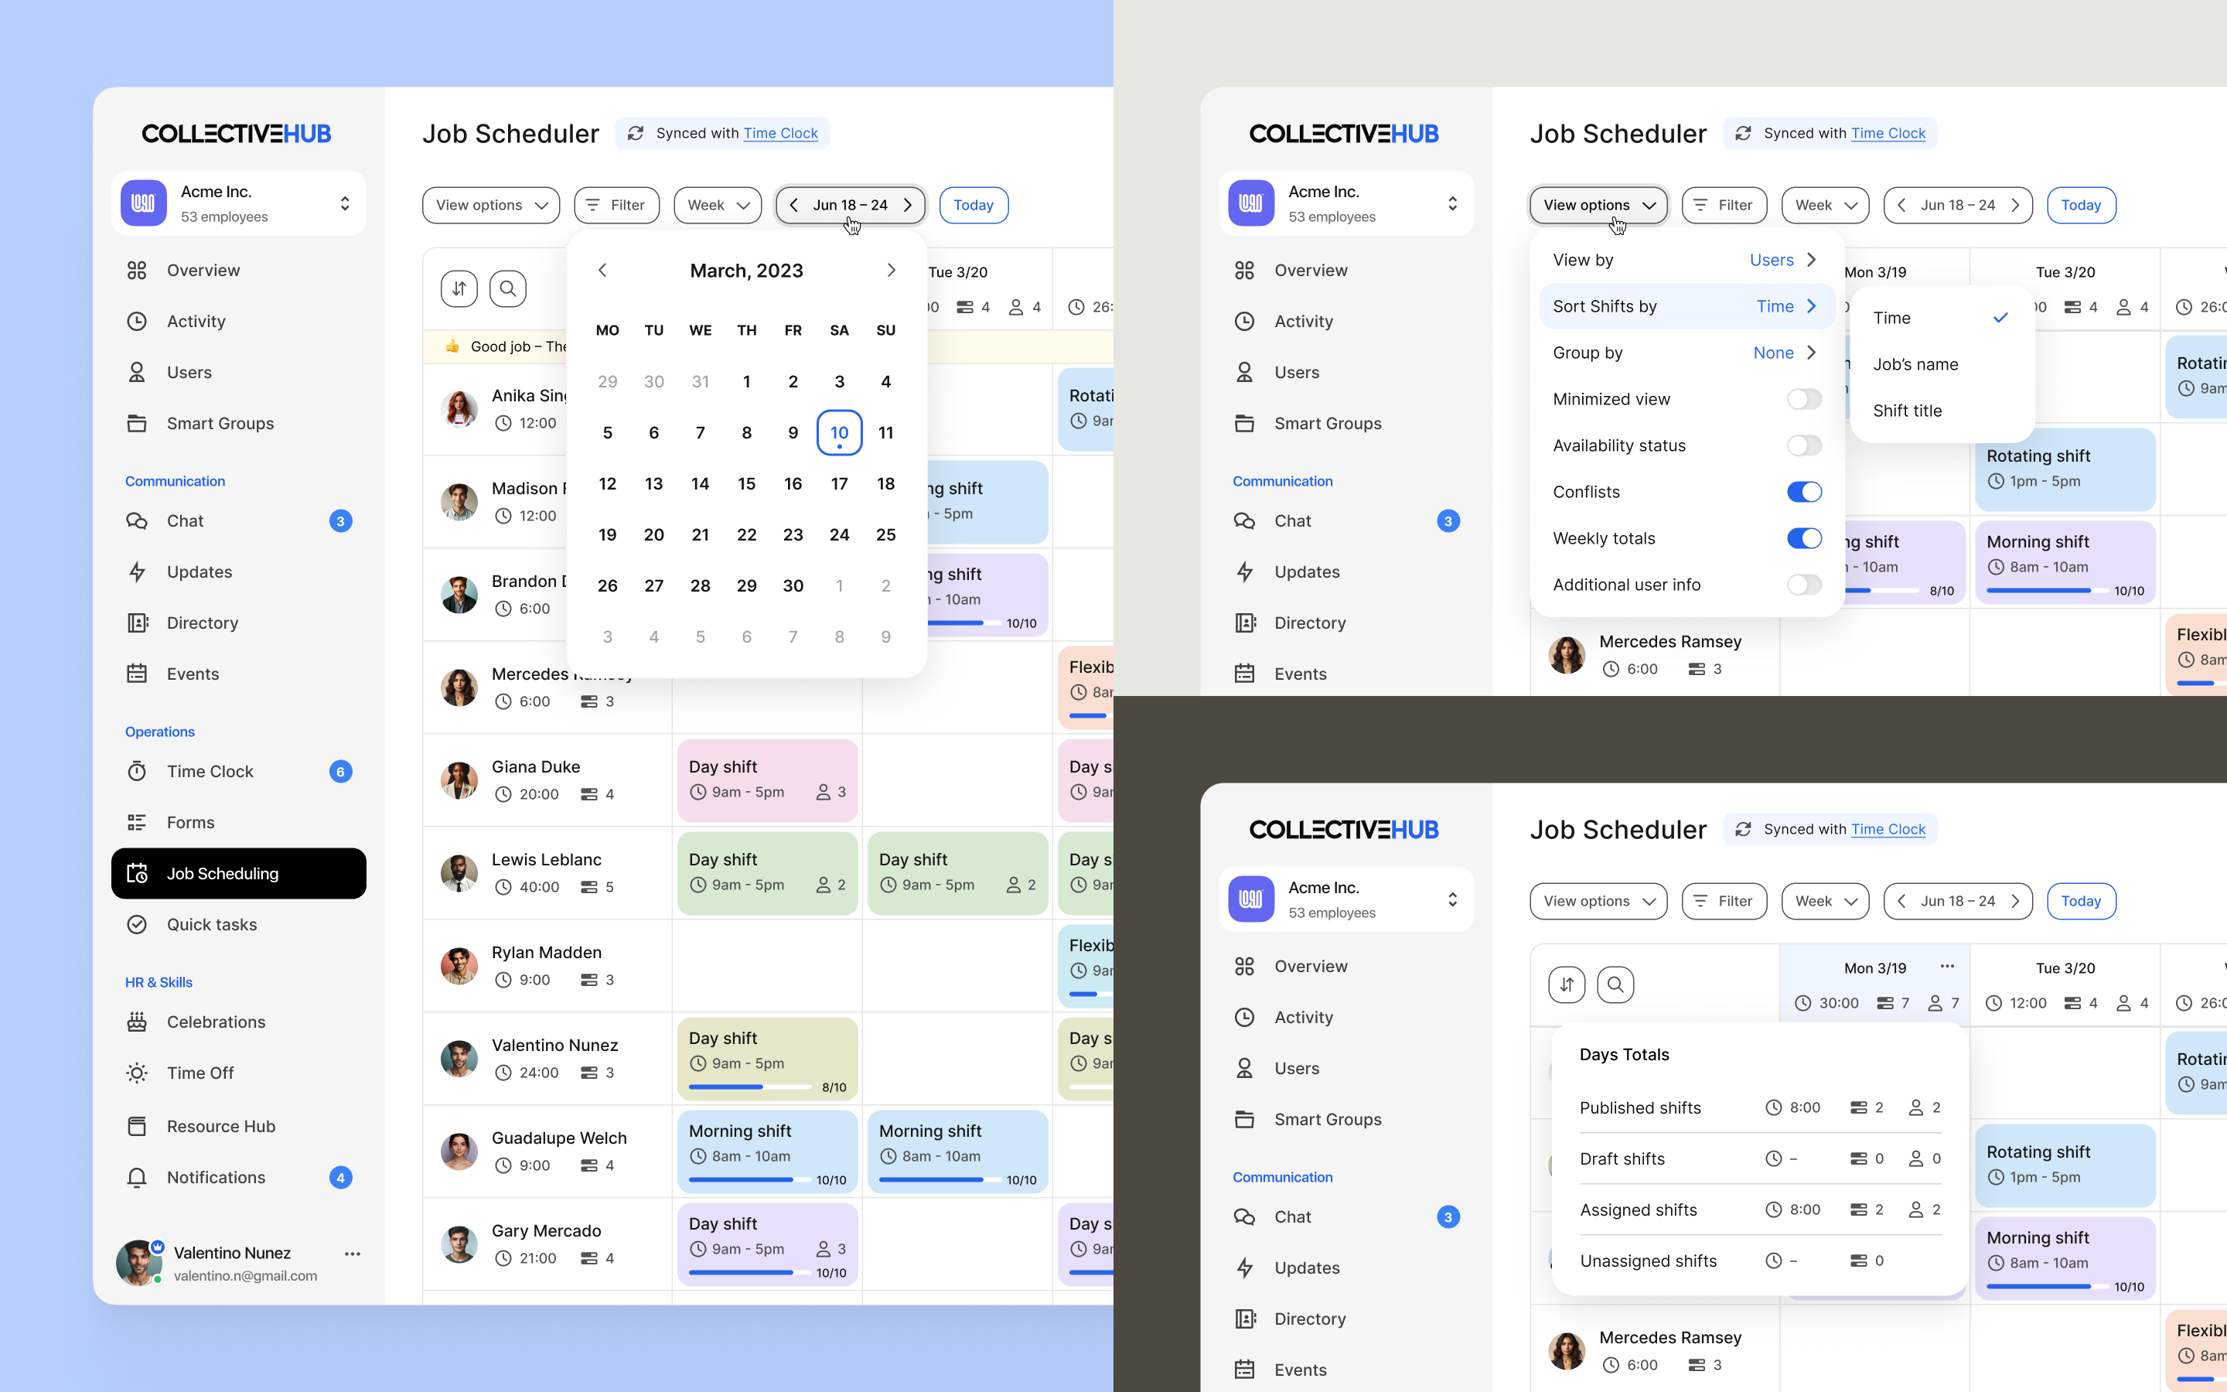The width and height of the screenshot is (2227, 1392).
Task: Open Users in left panel sidebar
Action: pyautogui.click(x=238, y=372)
